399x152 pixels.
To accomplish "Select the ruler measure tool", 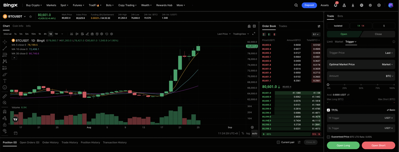I will coord(5,96).
